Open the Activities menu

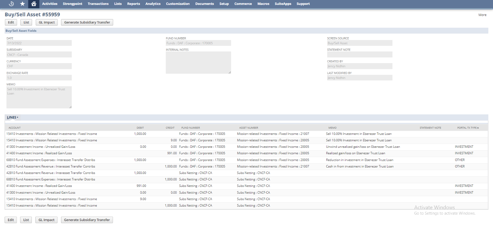tap(50, 4)
